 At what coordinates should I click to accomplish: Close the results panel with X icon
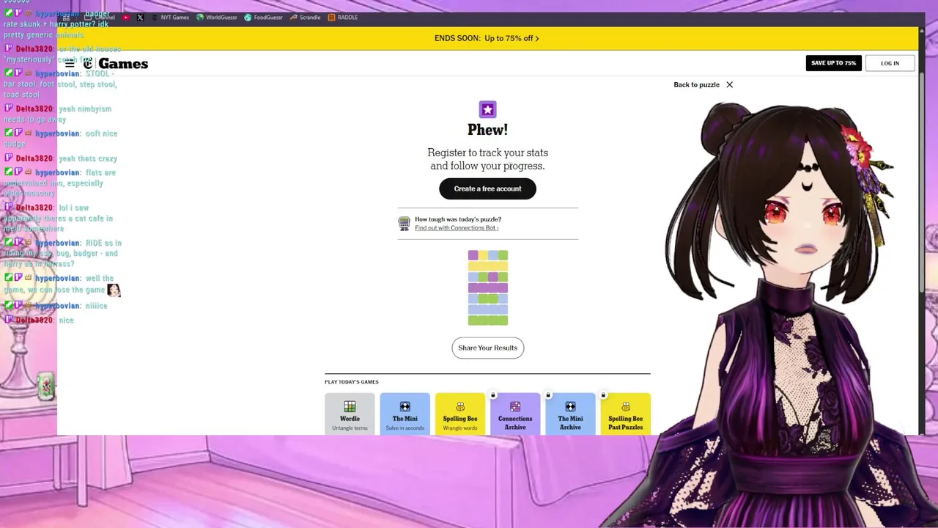tap(729, 84)
